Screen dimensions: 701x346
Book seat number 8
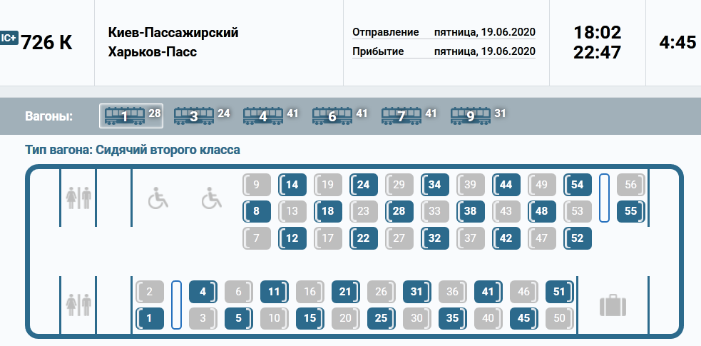point(256,211)
